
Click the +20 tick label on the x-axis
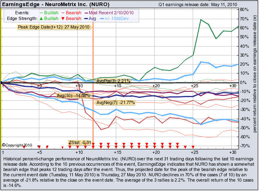(155, 86)
